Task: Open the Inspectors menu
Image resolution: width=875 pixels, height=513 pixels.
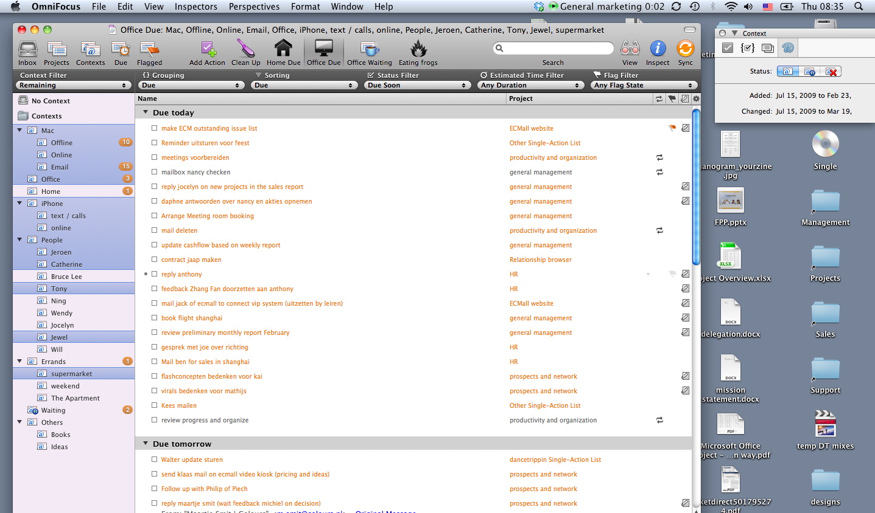Action: coord(195,7)
